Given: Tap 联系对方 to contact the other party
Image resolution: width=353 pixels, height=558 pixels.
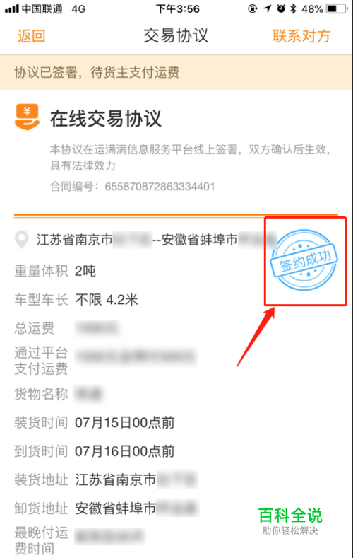Looking at the screenshot, I should click(301, 36).
